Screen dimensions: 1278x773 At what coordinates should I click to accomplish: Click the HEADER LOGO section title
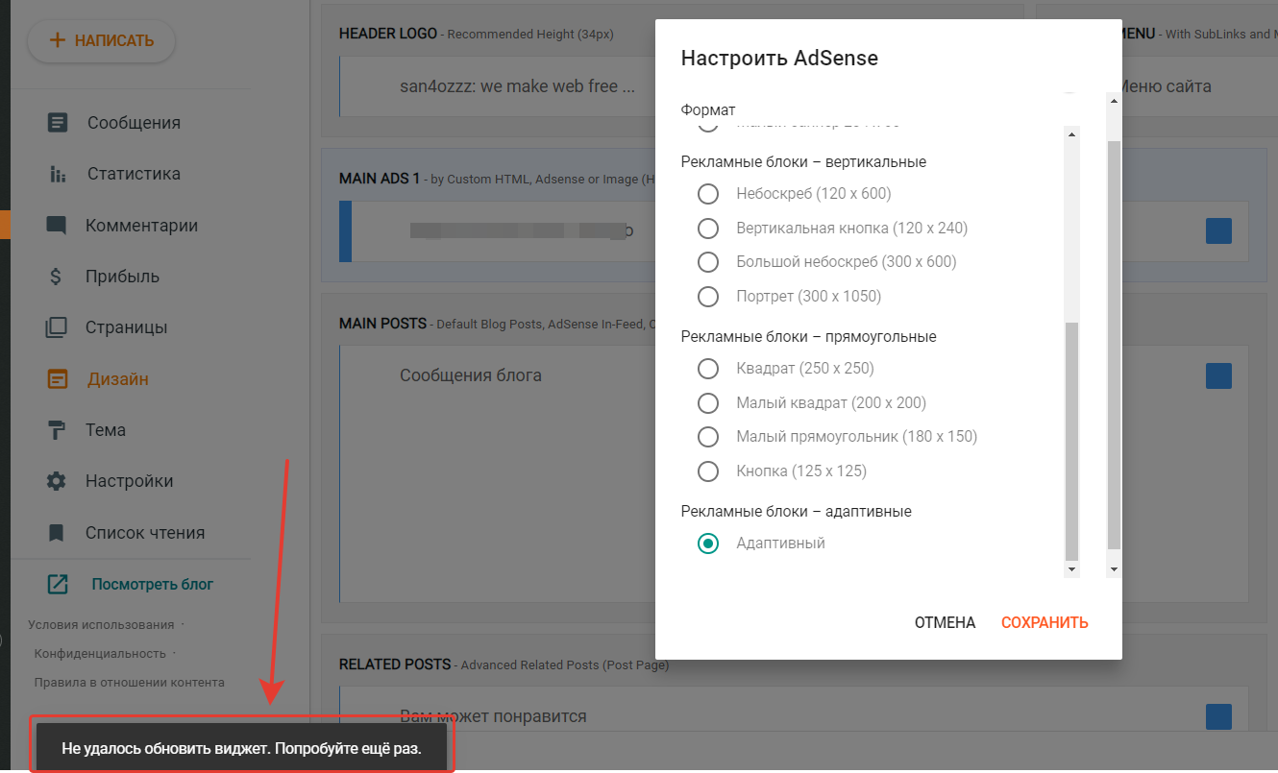point(388,34)
